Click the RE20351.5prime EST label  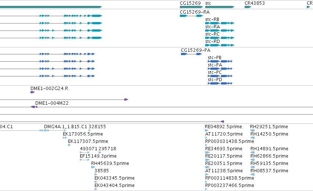[224, 163]
